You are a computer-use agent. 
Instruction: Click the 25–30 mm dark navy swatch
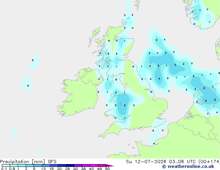pyautogui.click(x=70, y=165)
